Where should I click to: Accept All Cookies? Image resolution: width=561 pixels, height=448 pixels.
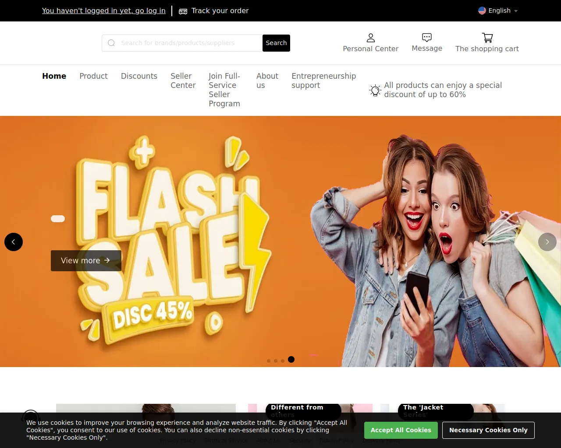pyautogui.click(x=401, y=430)
